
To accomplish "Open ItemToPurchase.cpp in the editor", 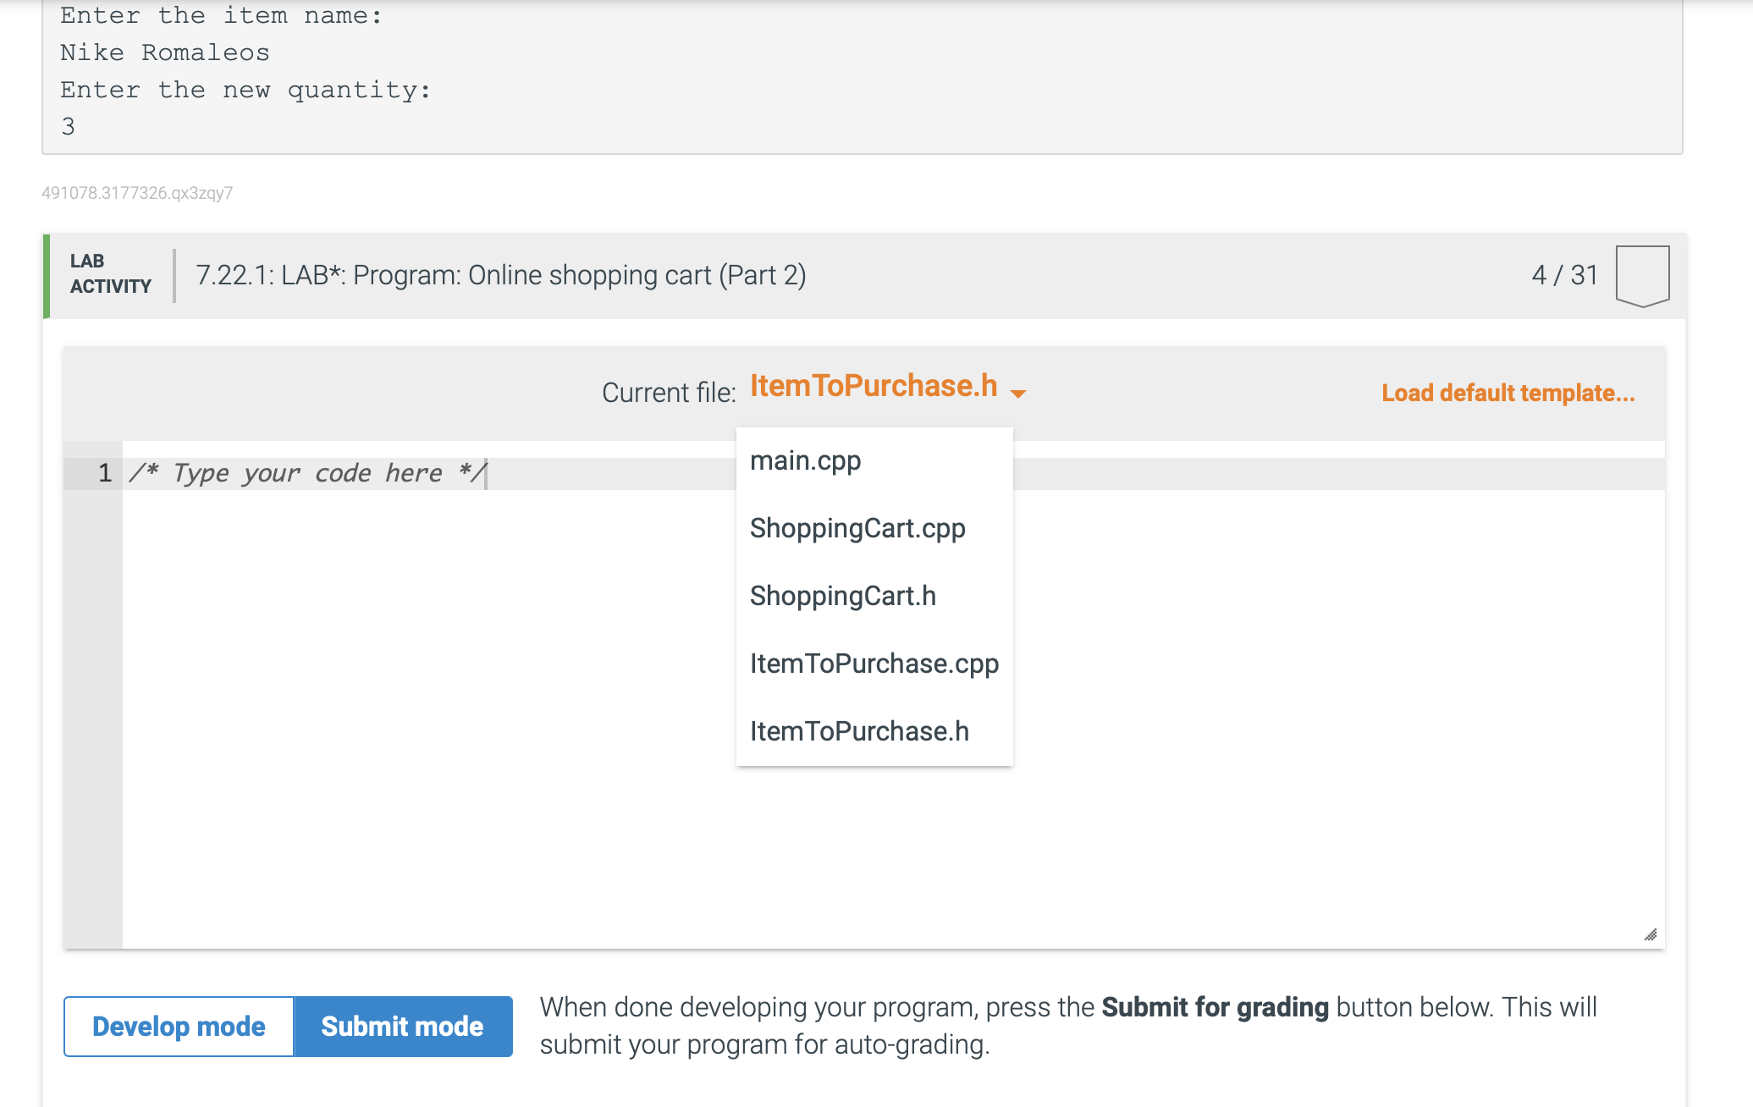I will 874,664.
